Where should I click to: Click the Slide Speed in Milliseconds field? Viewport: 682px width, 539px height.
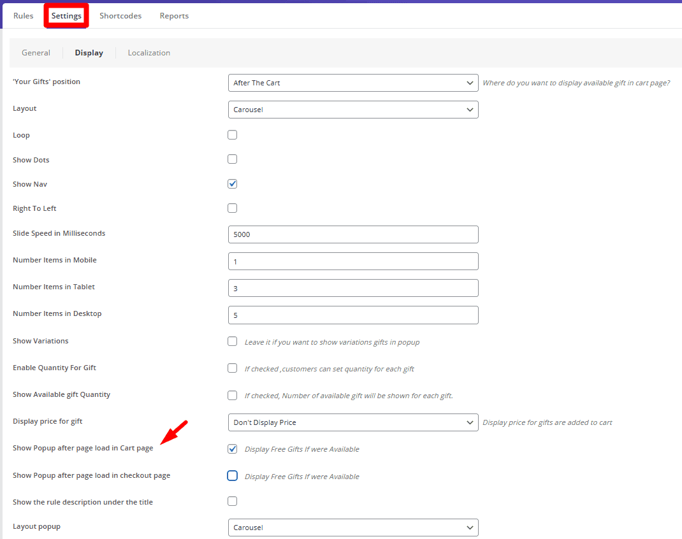click(x=353, y=234)
